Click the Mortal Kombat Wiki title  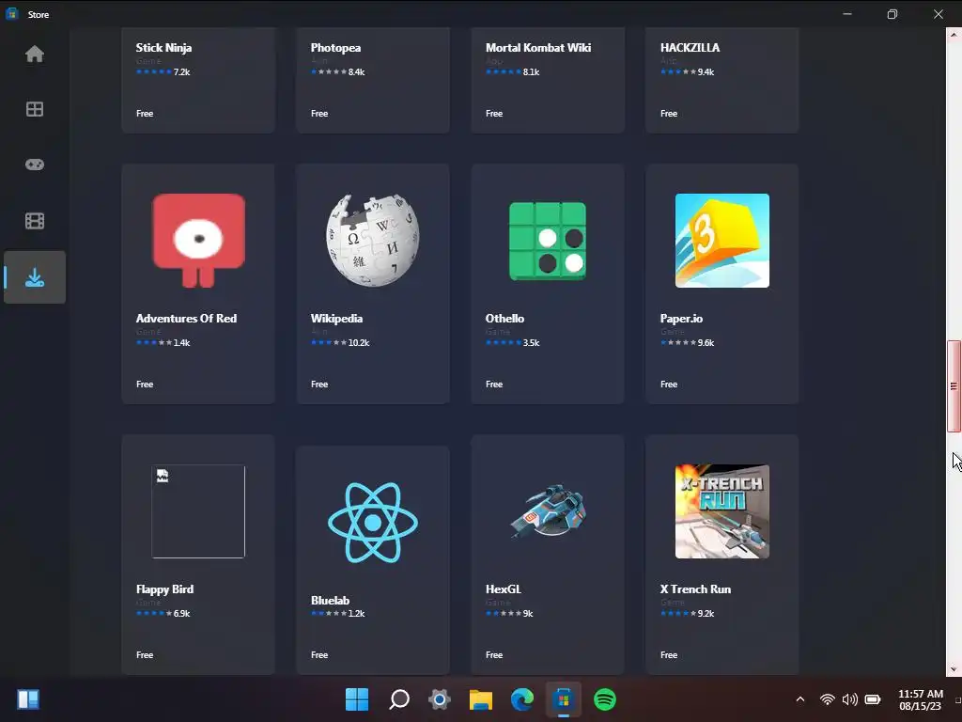tap(538, 48)
